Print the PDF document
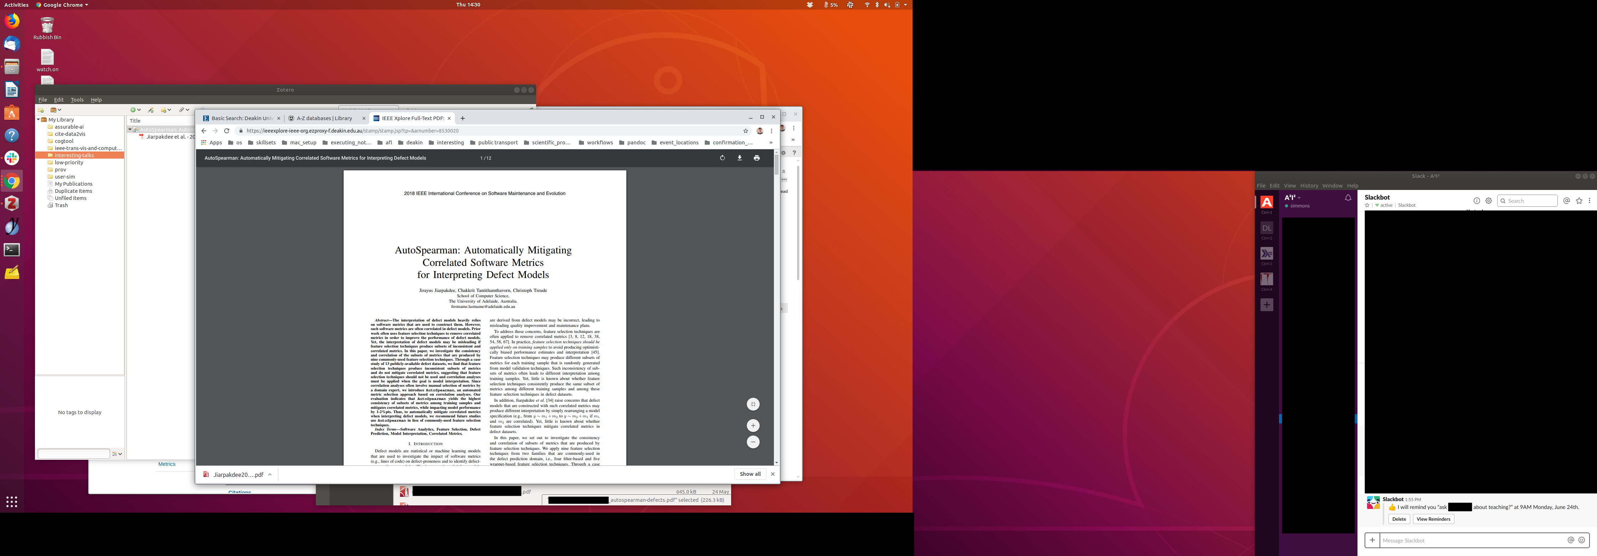The width and height of the screenshot is (1597, 556). tap(756, 158)
